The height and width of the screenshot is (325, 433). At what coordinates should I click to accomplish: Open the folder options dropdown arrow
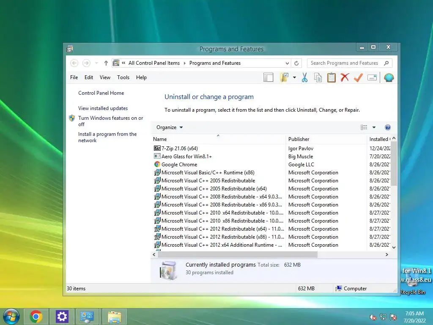pos(294,78)
